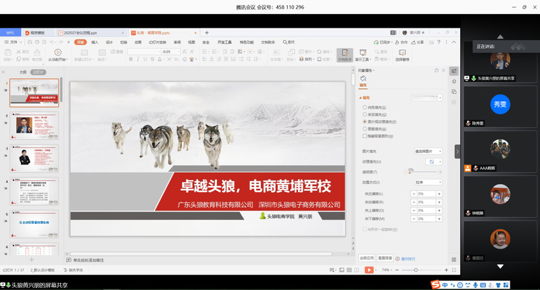Image resolution: width=540 pixels, height=290 pixels.
Task: Click the 透明度 transparency slider handle
Action: pos(410,172)
